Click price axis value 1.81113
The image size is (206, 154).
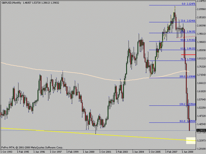(x=201, y=58)
